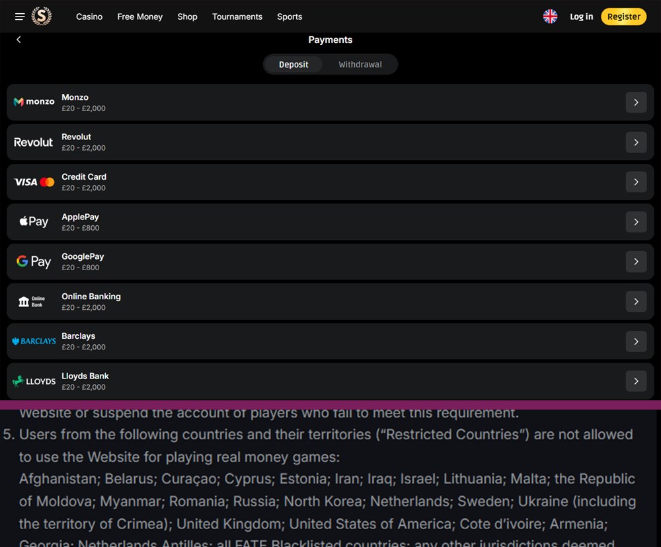Click the Monzo logo
The height and width of the screenshot is (547, 661).
click(x=34, y=102)
